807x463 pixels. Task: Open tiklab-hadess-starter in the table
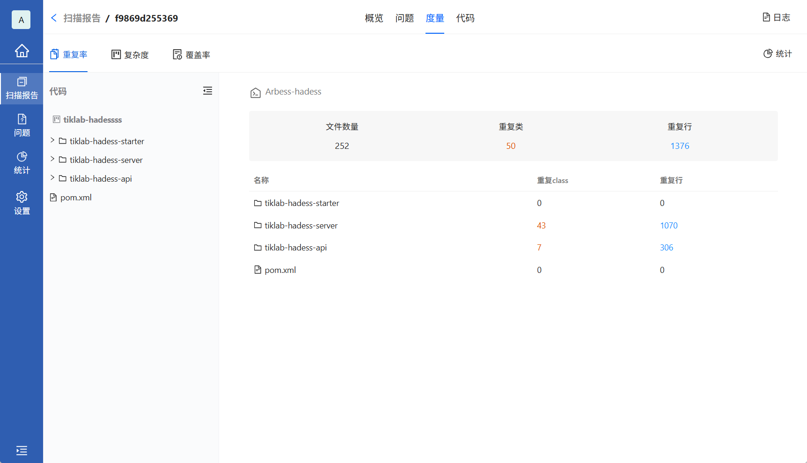302,203
